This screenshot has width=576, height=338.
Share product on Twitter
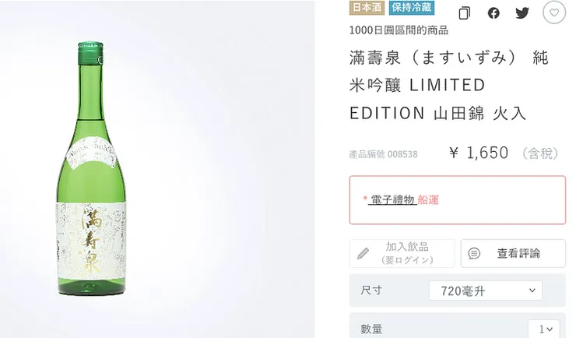coord(522,13)
